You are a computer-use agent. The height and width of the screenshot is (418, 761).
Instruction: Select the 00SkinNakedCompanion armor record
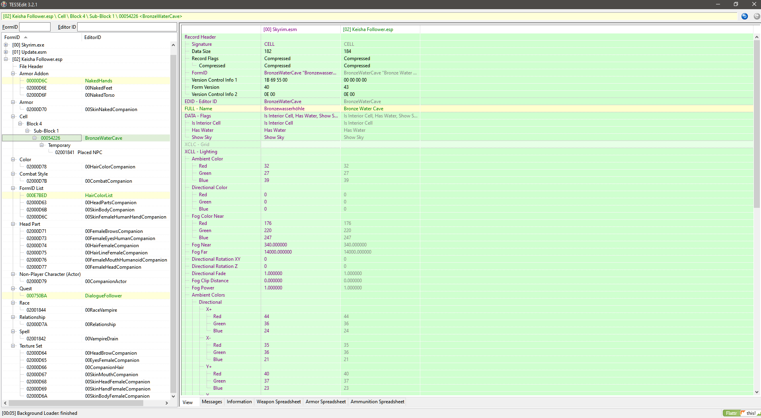coord(86,109)
